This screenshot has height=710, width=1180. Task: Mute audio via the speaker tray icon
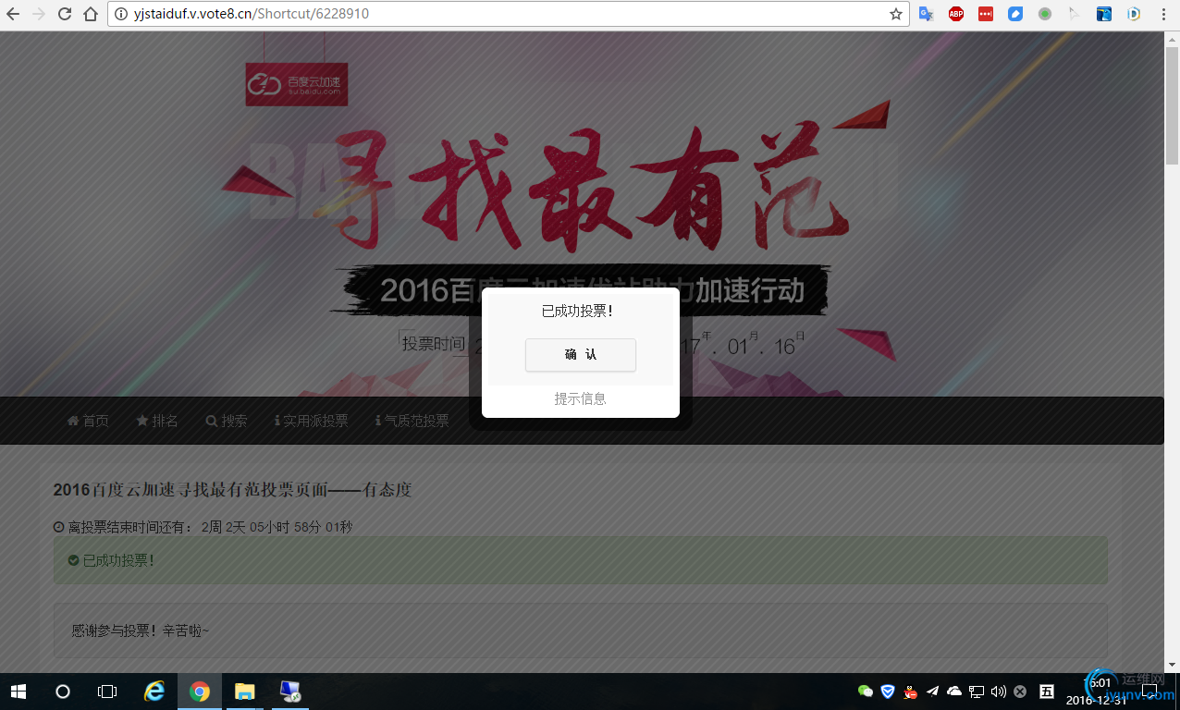tap(999, 692)
